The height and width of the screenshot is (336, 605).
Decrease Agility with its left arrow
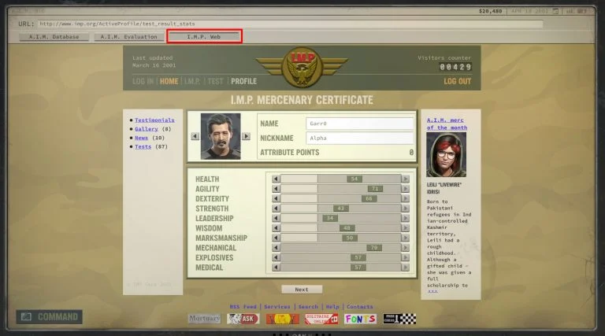coord(276,189)
